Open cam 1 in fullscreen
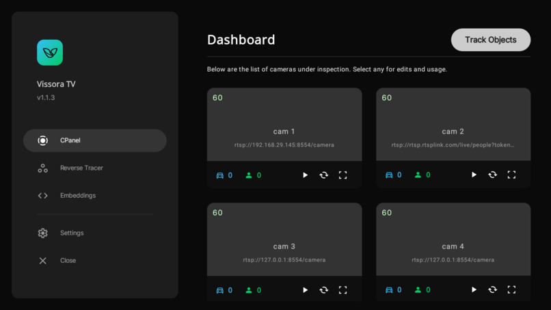This screenshot has height=310, width=551. click(343, 175)
